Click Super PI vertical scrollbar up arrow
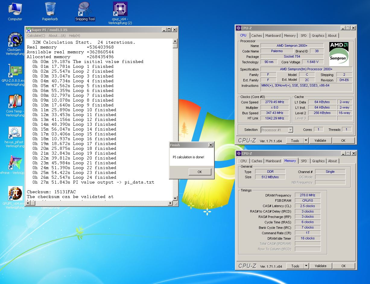Image resolution: width=370 pixels, height=284 pixels. click(x=175, y=41)
